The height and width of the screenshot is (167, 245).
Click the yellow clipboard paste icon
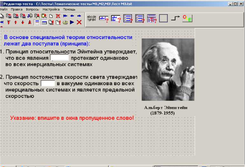point(44,16)
